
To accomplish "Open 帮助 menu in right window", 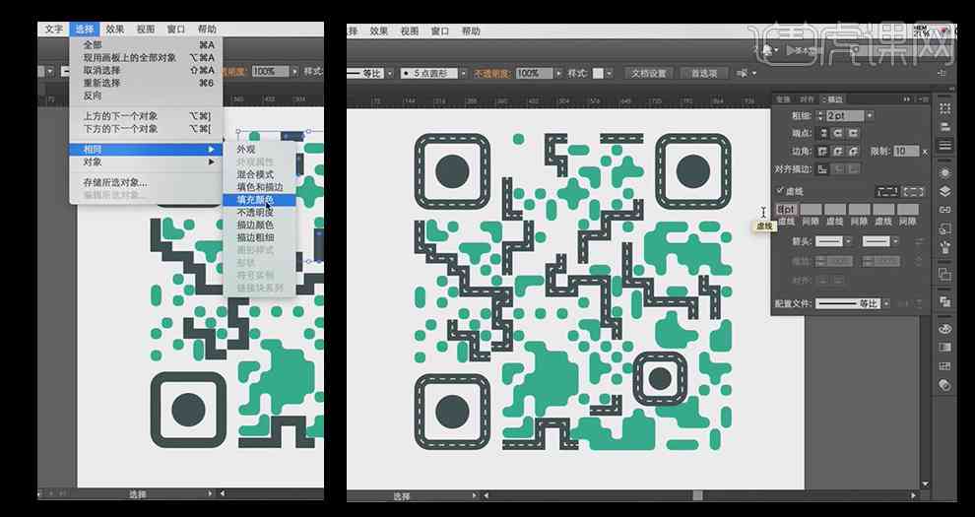I will click(x=471, y=31).
